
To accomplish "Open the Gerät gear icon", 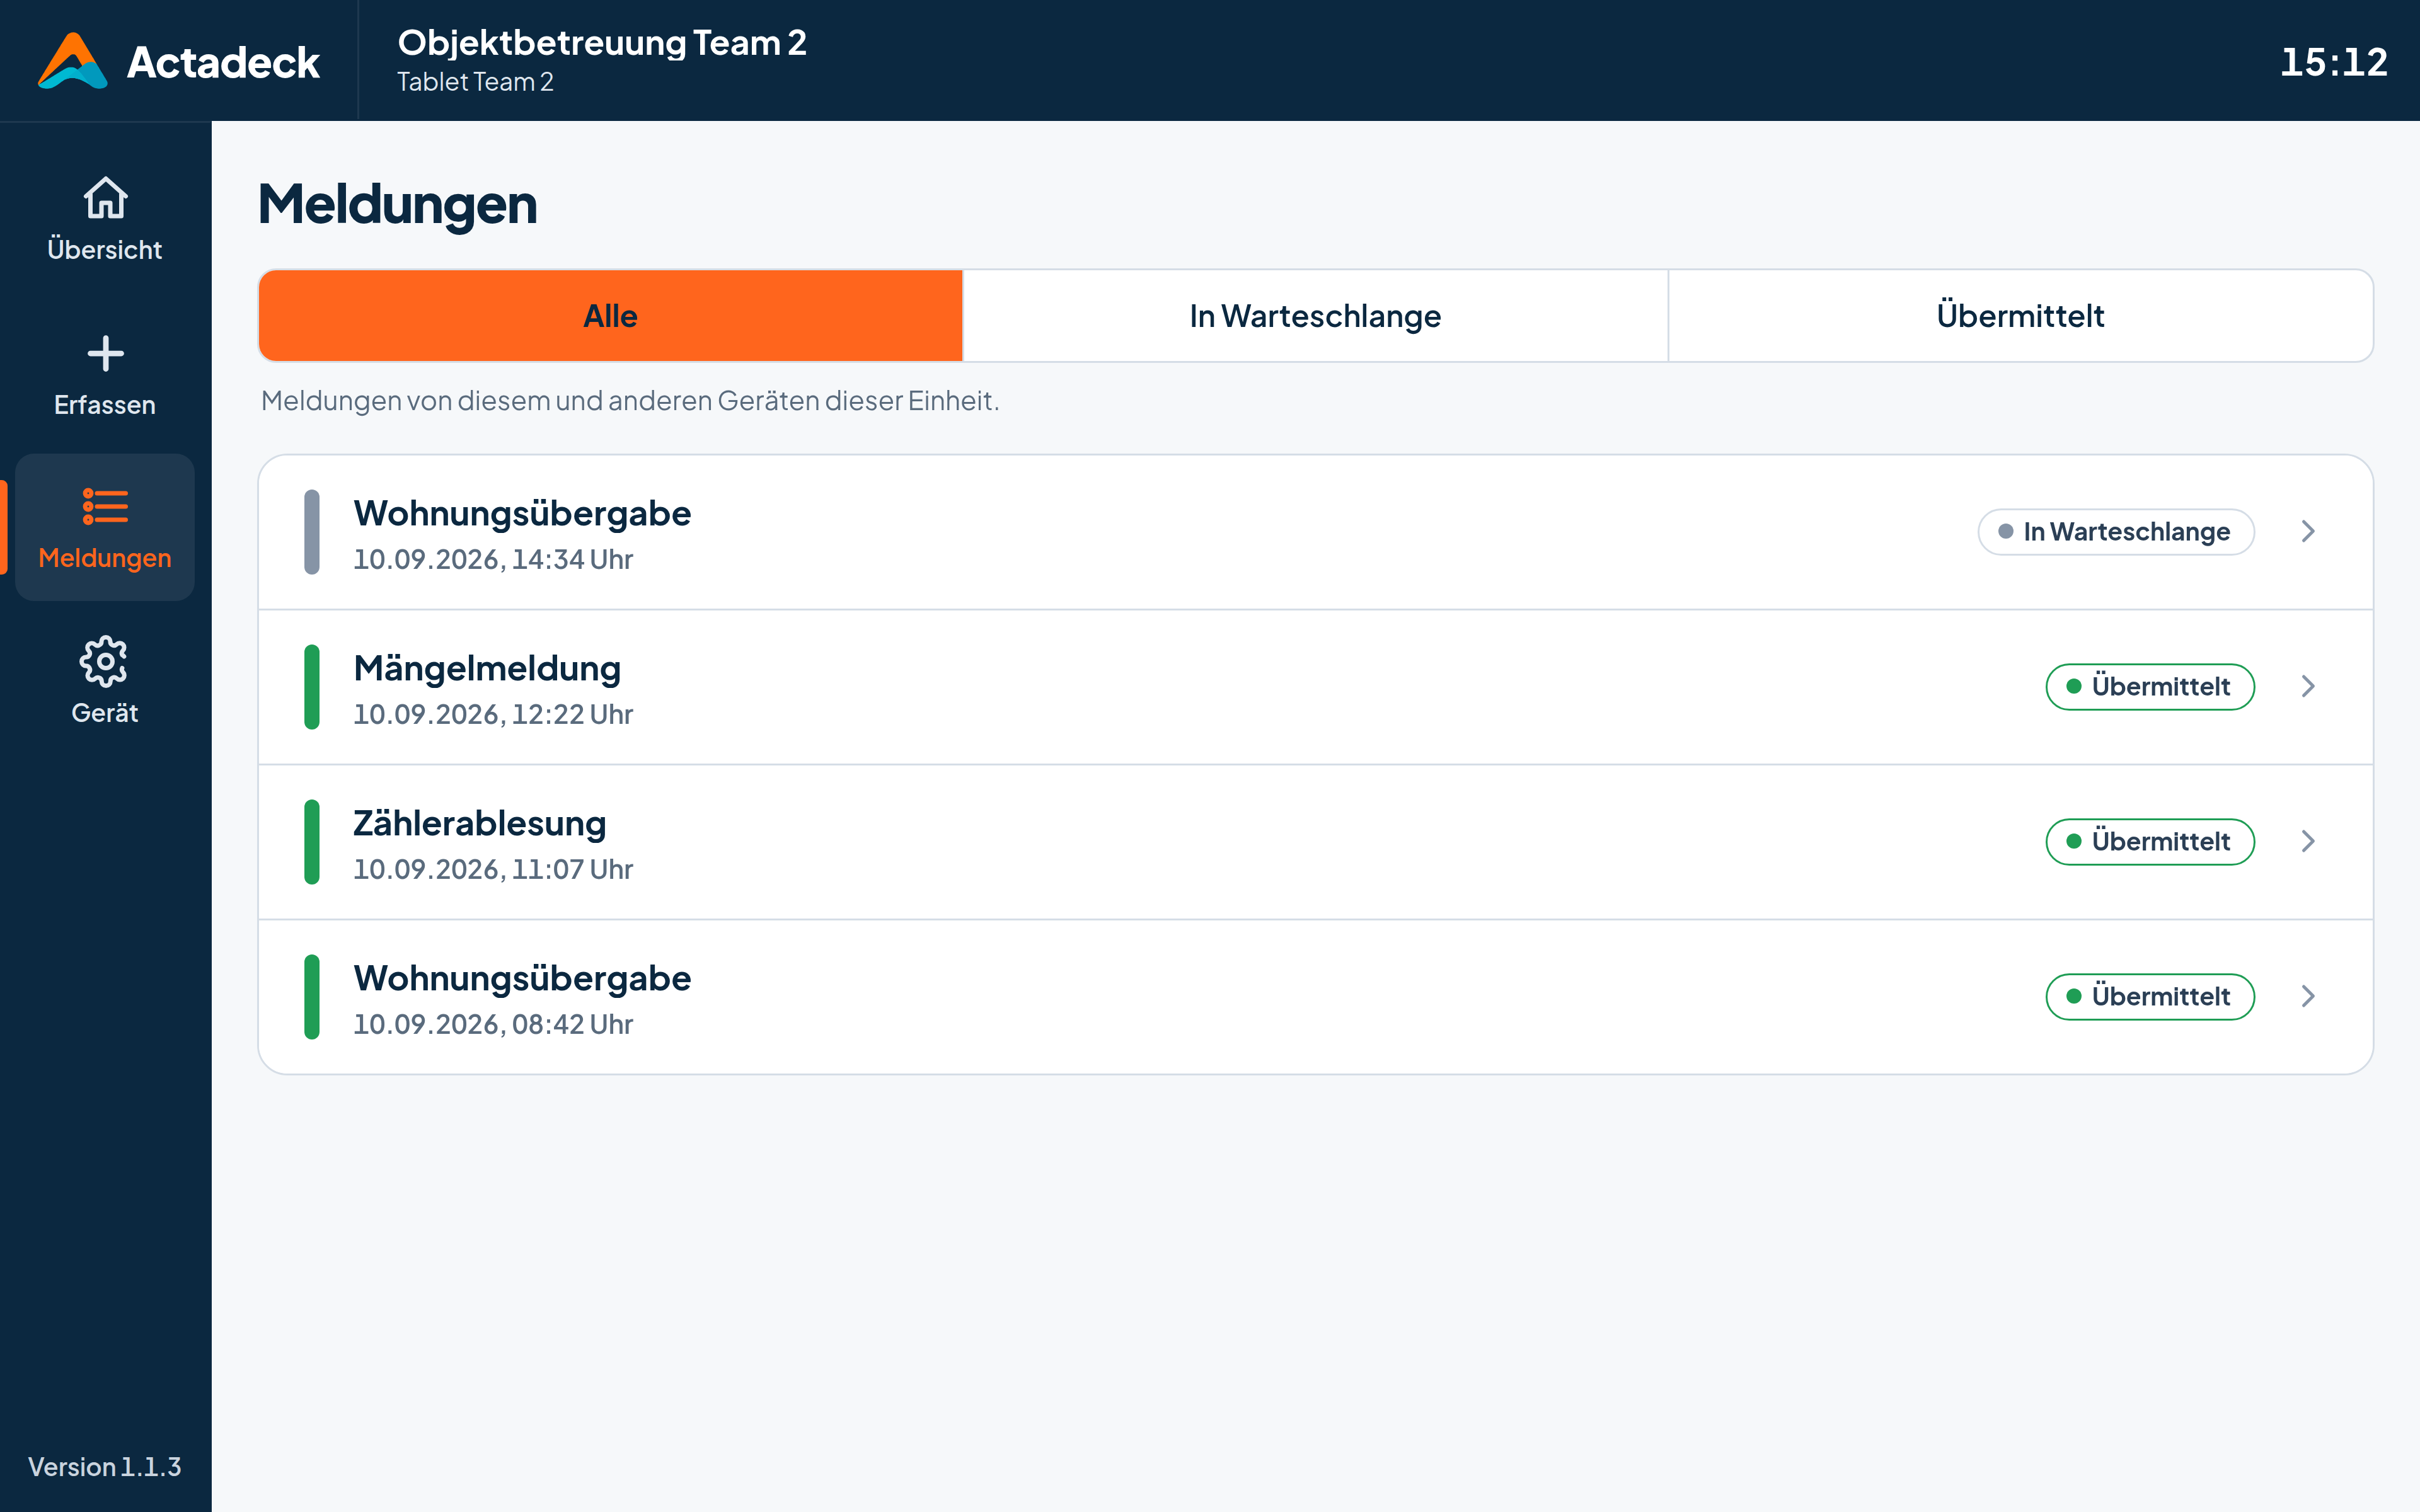I will (x=105, y=661).
